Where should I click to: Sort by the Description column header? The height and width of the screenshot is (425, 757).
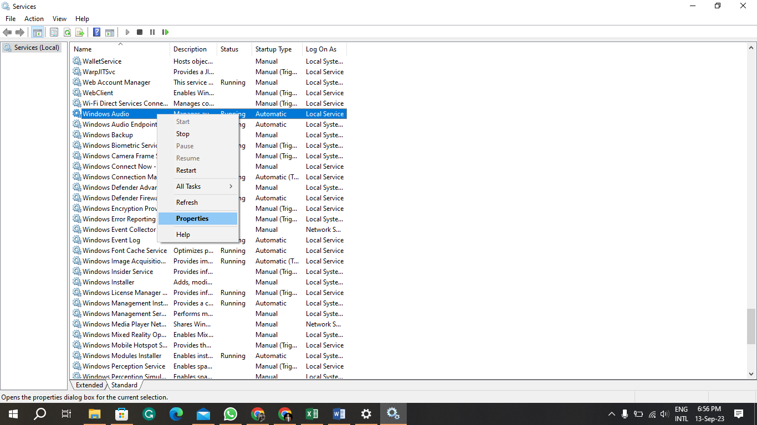coord(193,49)
